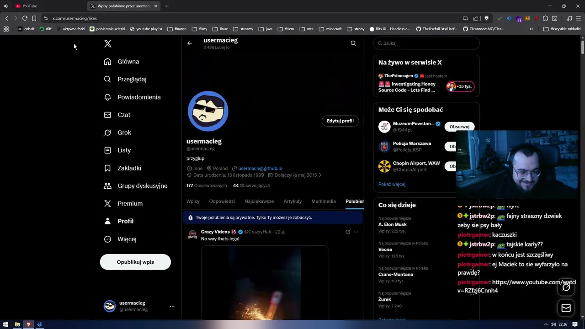The height and width of the screenshot is (329, 585).
Task: Open the cobalt bookmark
Action: click(x=26, y=29)
